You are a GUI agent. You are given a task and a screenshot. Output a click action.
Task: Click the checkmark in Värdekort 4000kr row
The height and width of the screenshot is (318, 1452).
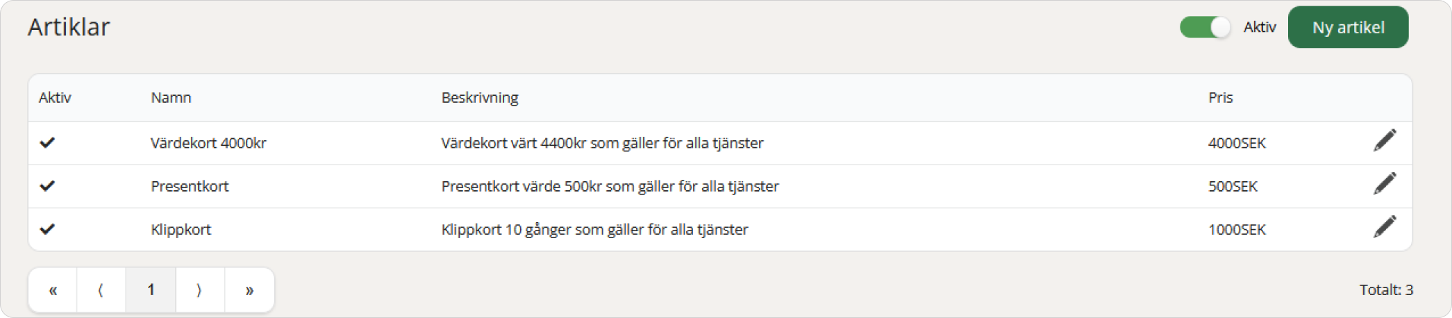pyautogui.click(x=47, y=143)
